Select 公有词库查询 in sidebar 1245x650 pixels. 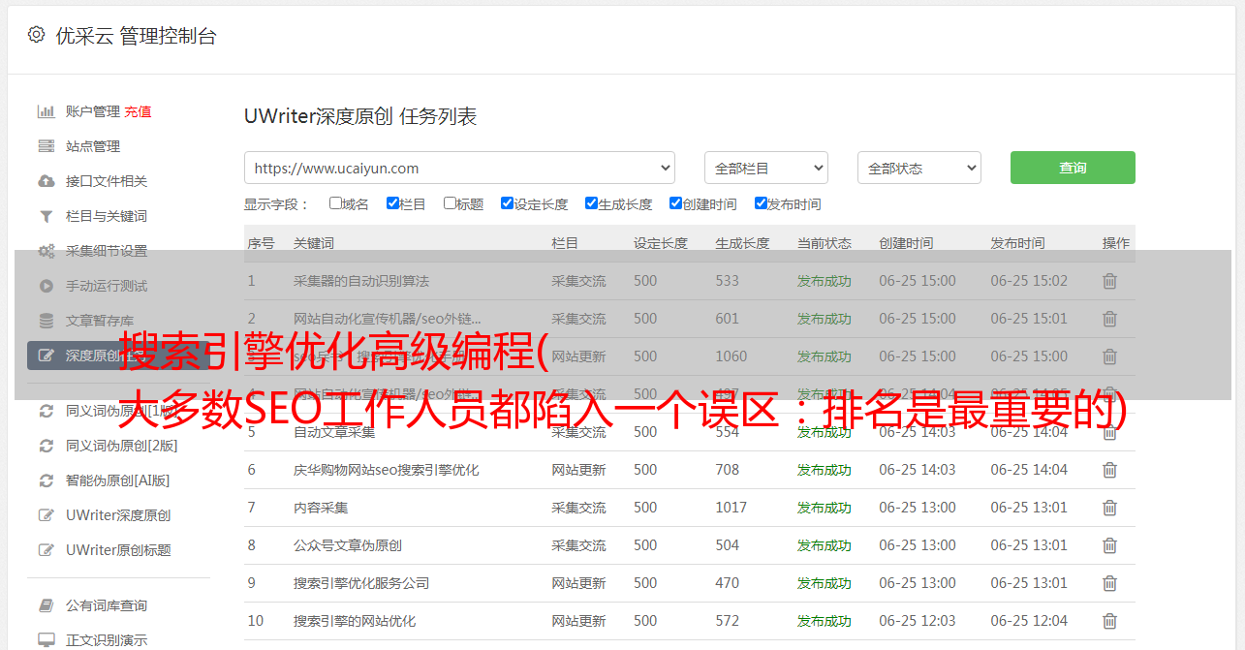click(107, 605)
